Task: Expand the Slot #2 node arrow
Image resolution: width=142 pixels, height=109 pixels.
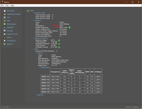Action: [36, 95]
